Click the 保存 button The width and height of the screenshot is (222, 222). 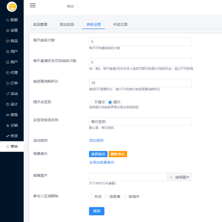97,211
